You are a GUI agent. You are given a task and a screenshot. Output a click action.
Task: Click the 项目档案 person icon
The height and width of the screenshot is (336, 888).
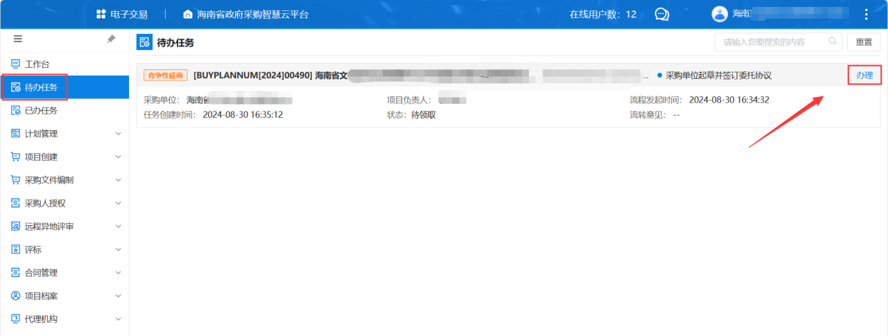click(15, 296)
